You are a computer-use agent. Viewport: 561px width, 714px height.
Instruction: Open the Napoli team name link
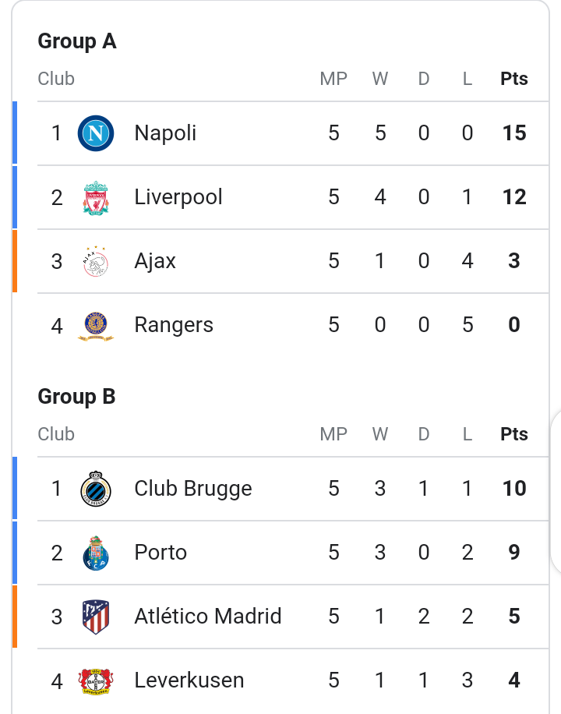165,133
